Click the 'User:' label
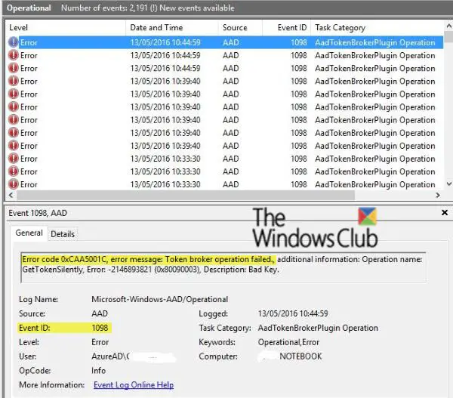 28,356
